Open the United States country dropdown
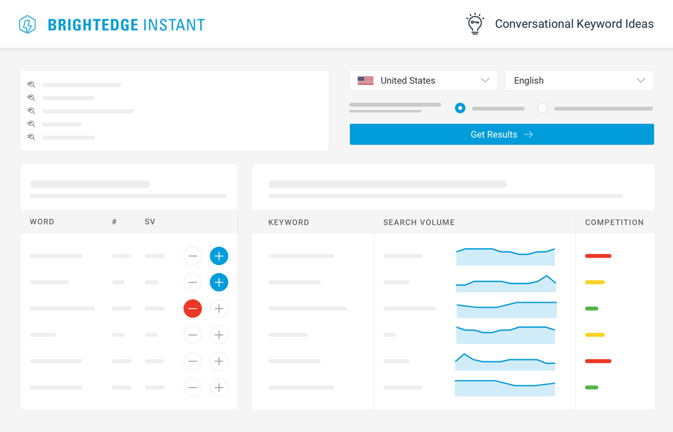The image size is (673, 432). [x=423, y=80]
